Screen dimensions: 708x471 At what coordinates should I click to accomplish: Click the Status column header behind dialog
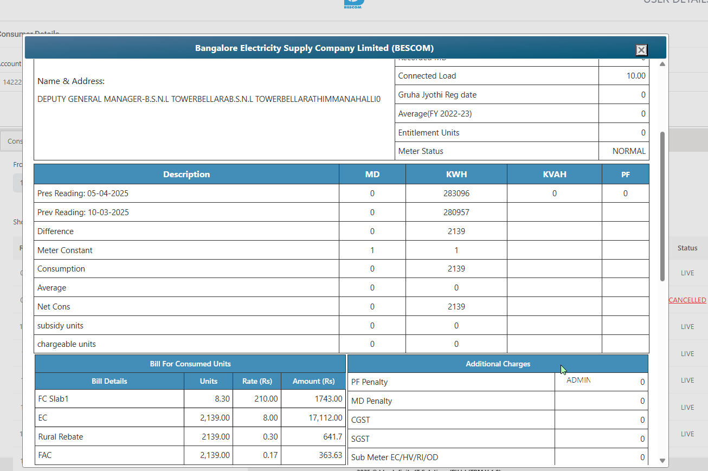click(x=687, y=248)
